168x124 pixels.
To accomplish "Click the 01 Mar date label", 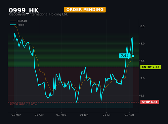I will coord(16,115).
